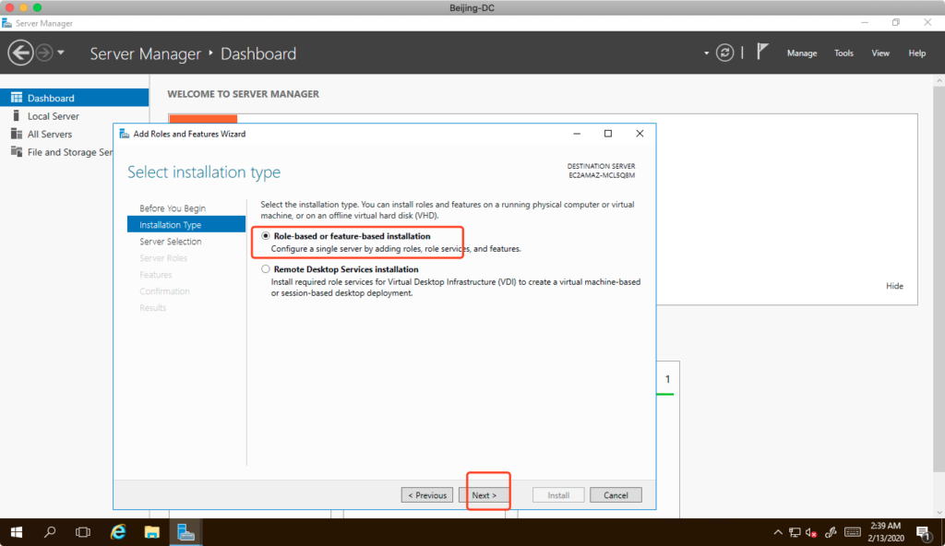945x546 pixels.
Task: Click Server Manager taskbar icon
Action: [x=186, y=532]
